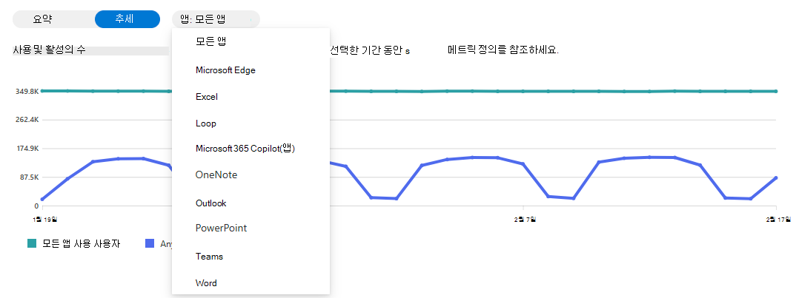Click the 사용 및 활성의 수 heading
The image size is (796, 298).
pos(49,51)
